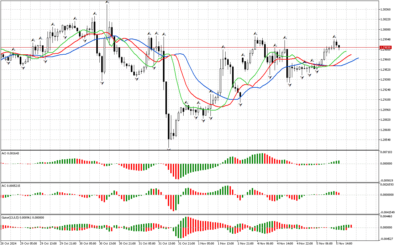This screenshot has width=395, height=247.
Task: Click the 1.29240 price scale label
Action: [386, 90]
